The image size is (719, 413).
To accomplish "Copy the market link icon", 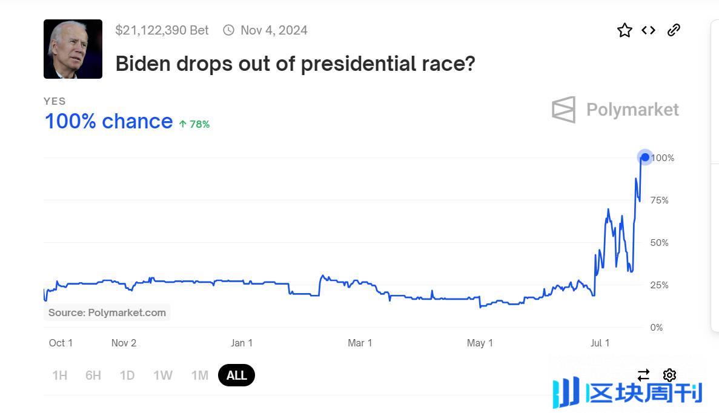I will 674,30.
